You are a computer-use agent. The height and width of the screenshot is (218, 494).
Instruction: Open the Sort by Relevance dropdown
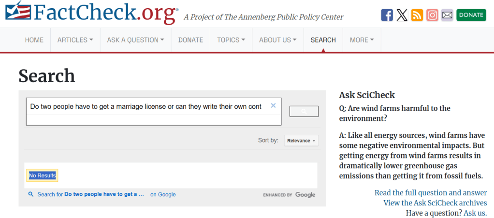point(301,141)
